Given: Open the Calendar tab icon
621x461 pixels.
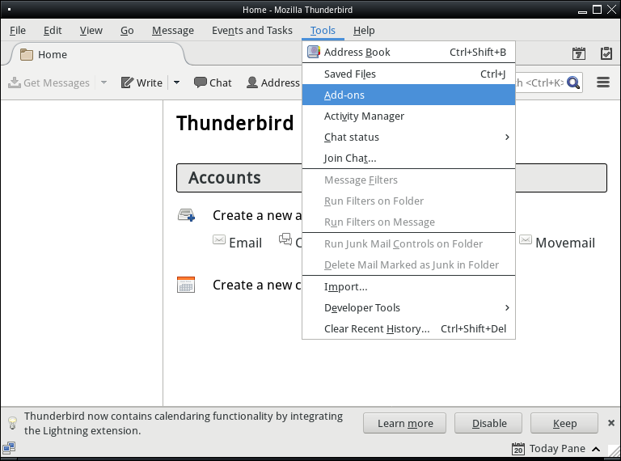Looking at the screenshot, I should 579,53.
